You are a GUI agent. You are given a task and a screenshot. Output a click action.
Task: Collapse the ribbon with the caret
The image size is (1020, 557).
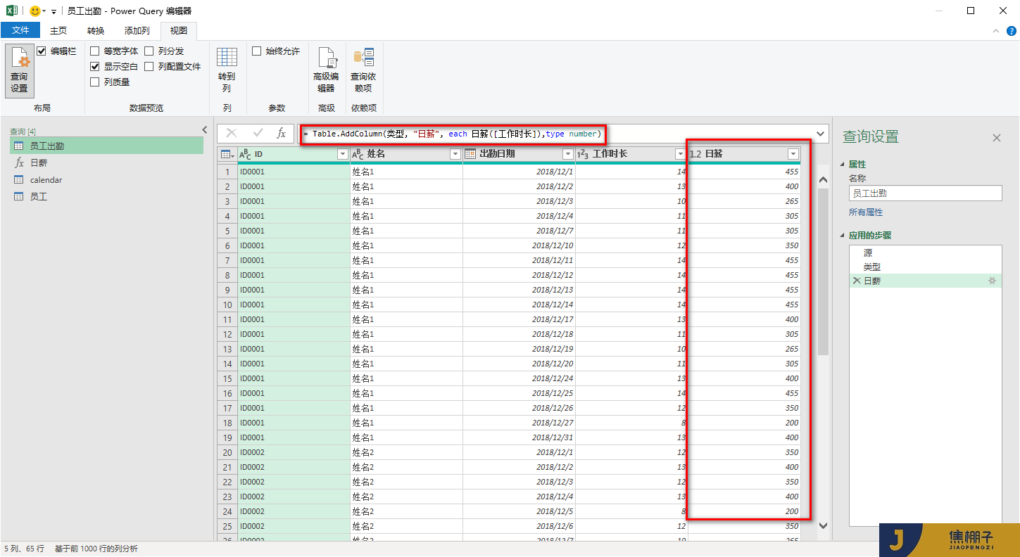coord(995,31)
